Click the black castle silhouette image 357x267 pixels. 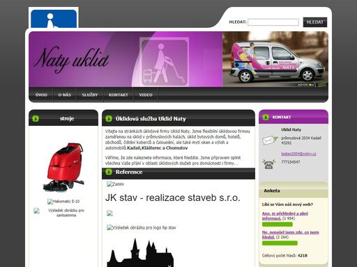click(x=140, y=252)
